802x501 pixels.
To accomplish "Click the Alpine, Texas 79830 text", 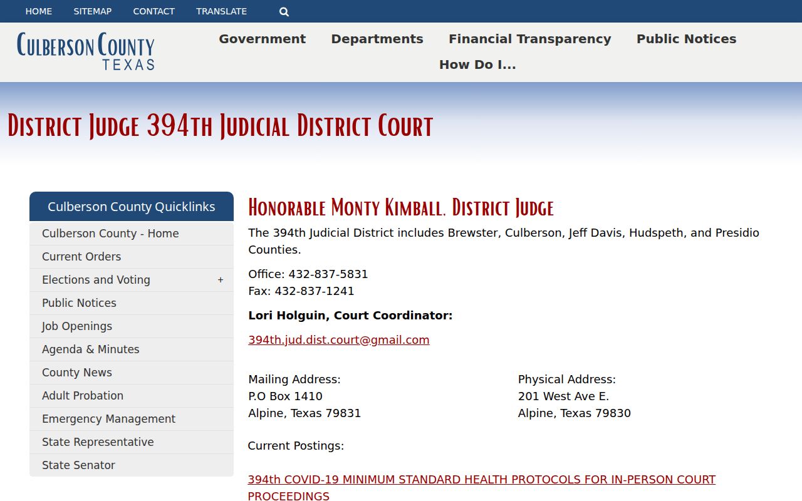I will point(575,413).
